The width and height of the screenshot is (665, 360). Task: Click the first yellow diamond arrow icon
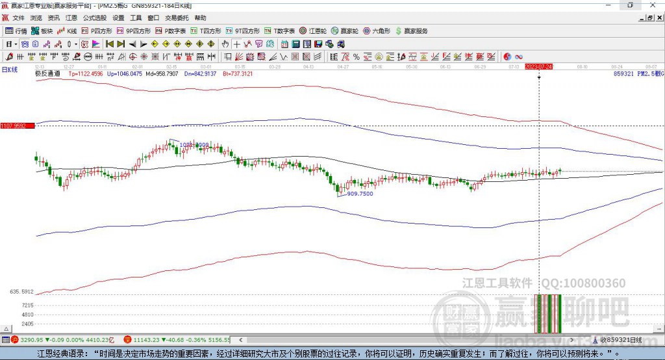(155, 44)
